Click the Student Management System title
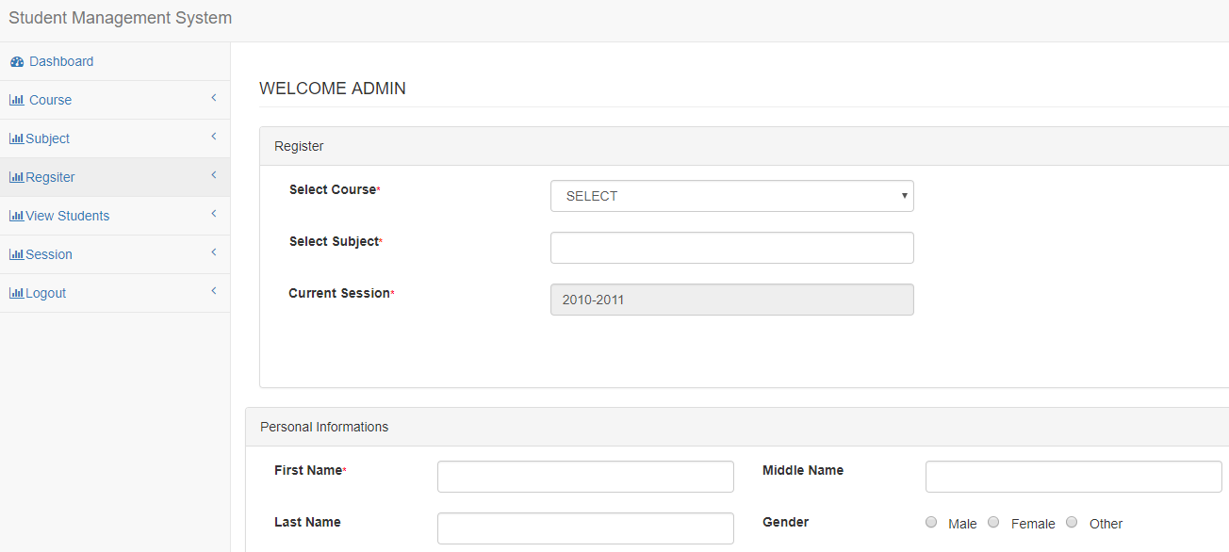The image size is (1229, 552). (119, 17)
